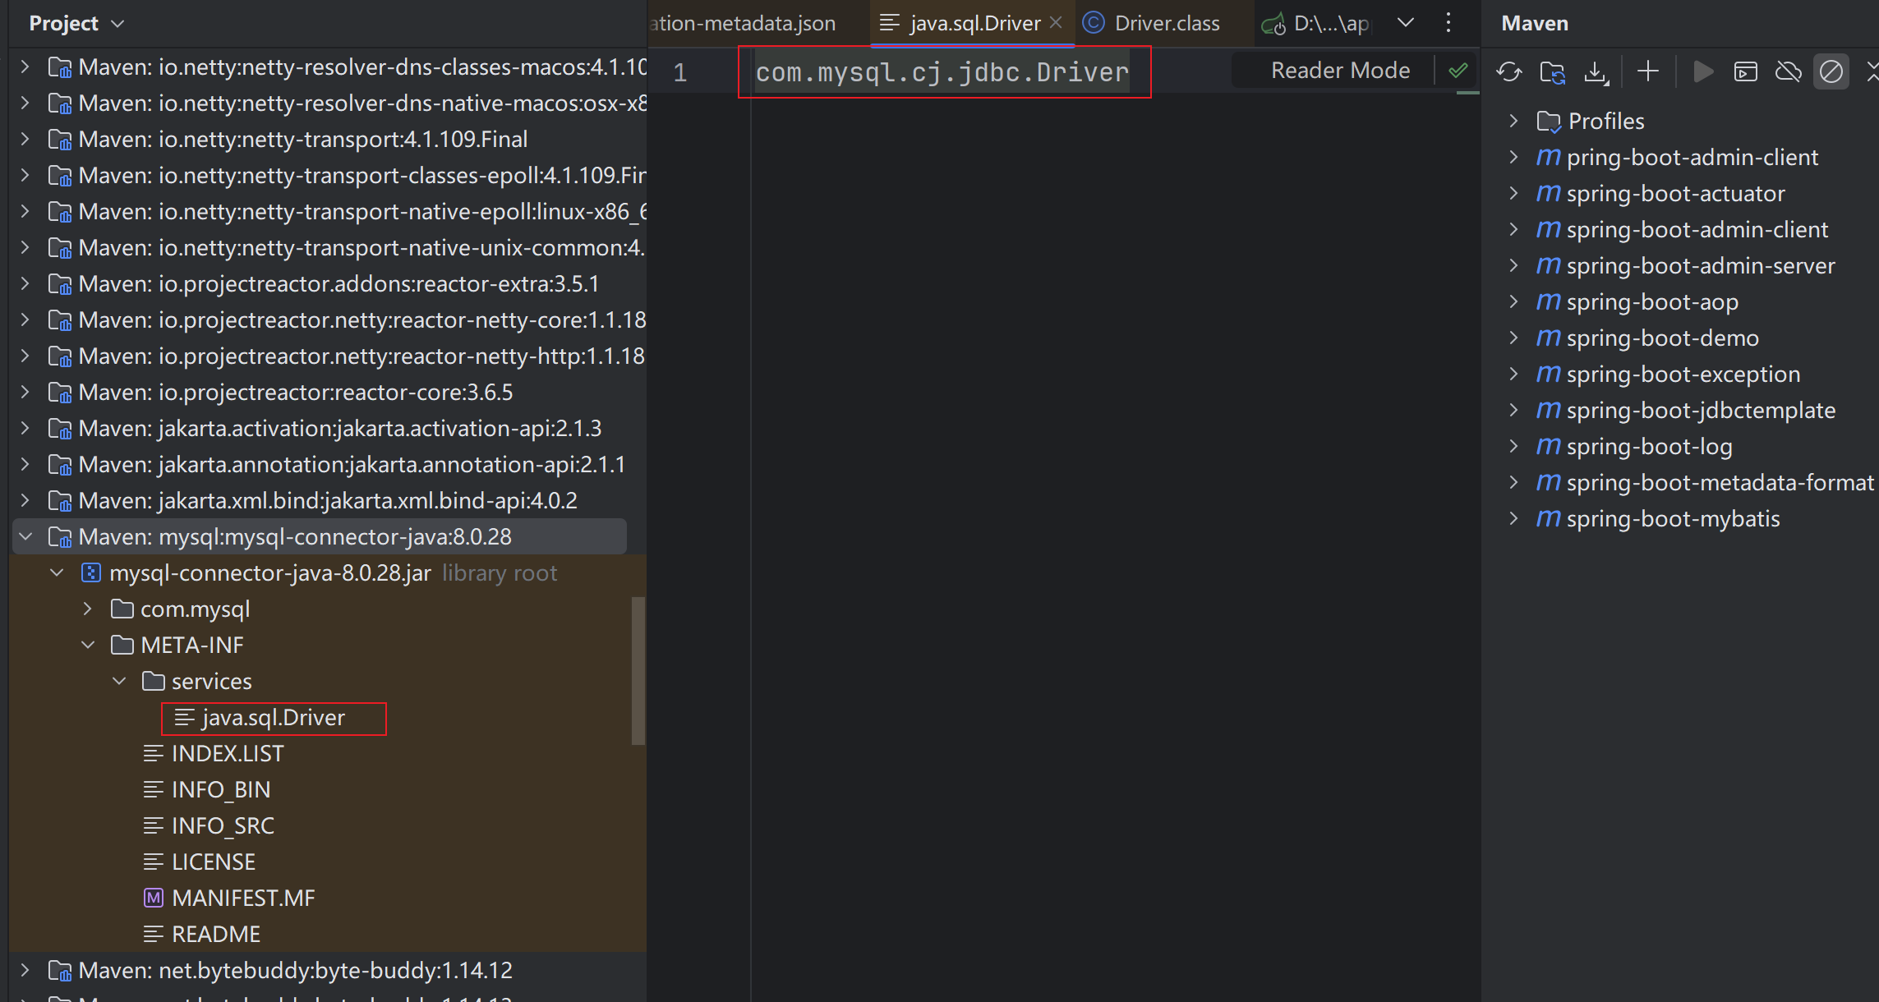Select the Driver.class tab class icon
The height and width of the screenshot is (1002, 1879).
click(1094, 23)
